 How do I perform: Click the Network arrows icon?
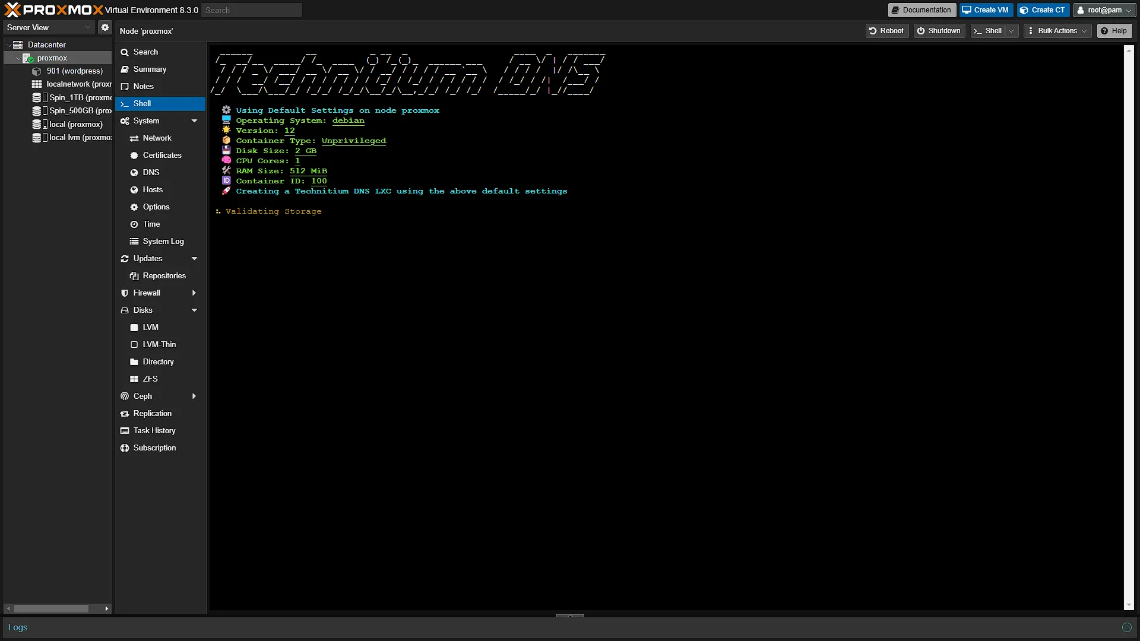point(134,138)
